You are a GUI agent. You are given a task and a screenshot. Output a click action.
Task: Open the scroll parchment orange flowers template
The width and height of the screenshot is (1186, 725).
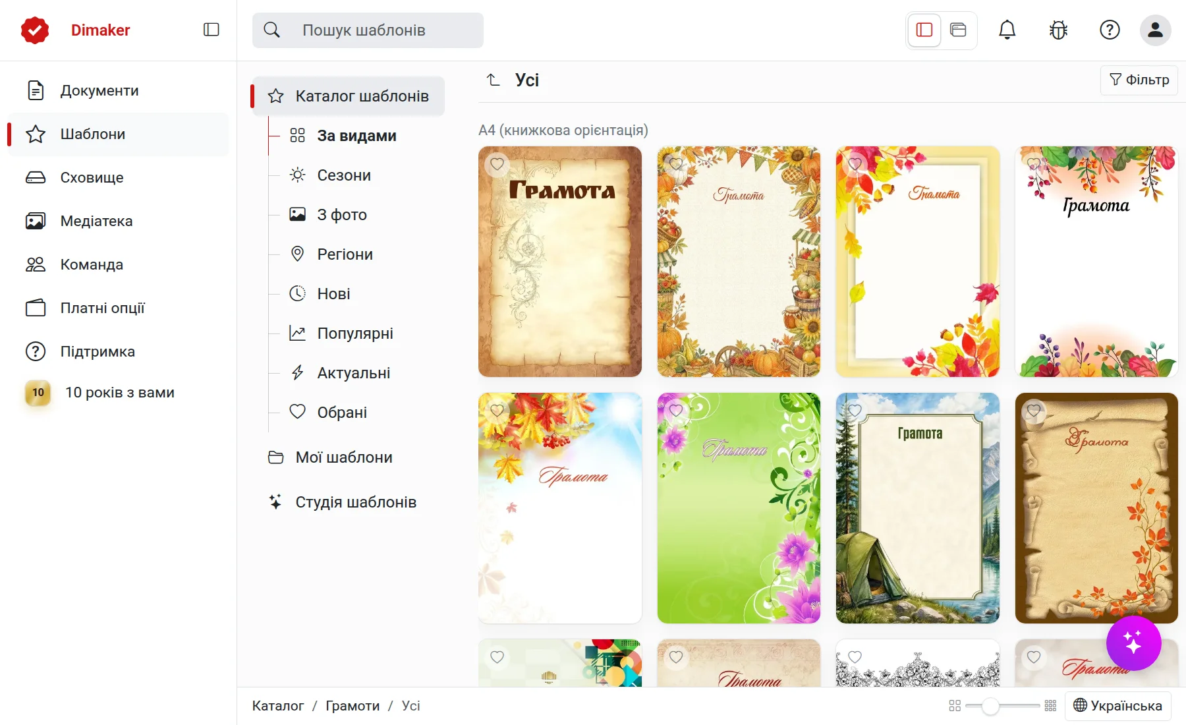1096,508
